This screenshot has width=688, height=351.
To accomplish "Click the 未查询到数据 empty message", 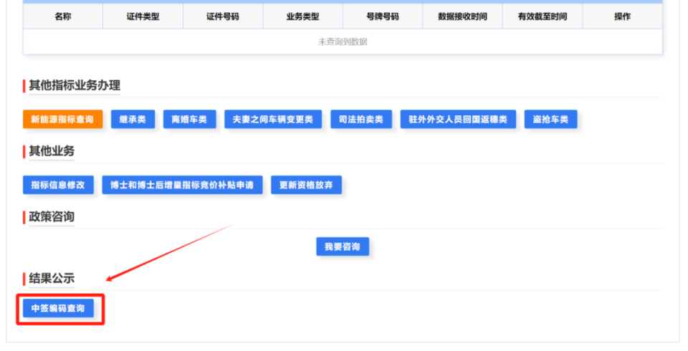I will coord(343,42).
